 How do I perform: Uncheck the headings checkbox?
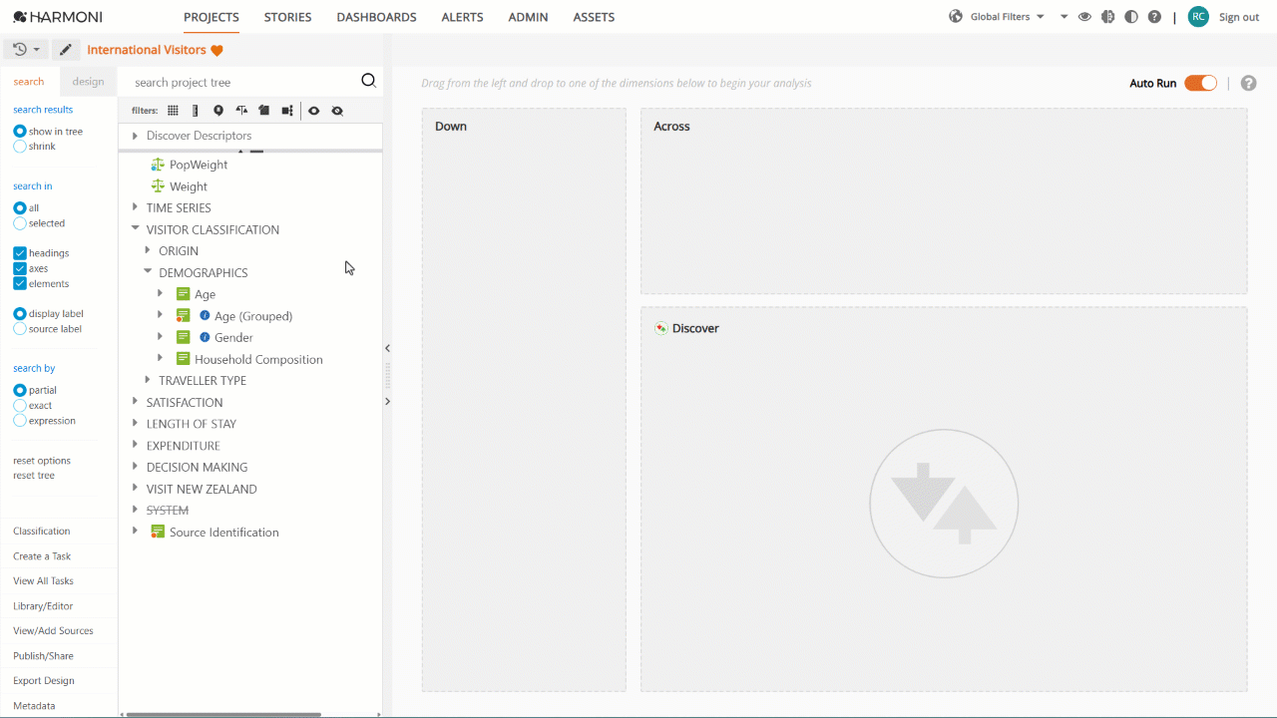20,253
